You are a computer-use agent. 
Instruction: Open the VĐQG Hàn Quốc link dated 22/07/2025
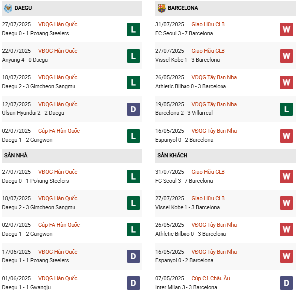tap(58, 51)
